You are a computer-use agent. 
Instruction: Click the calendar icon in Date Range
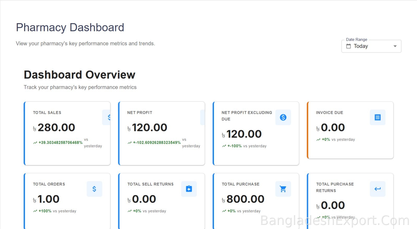pos(348,46)
